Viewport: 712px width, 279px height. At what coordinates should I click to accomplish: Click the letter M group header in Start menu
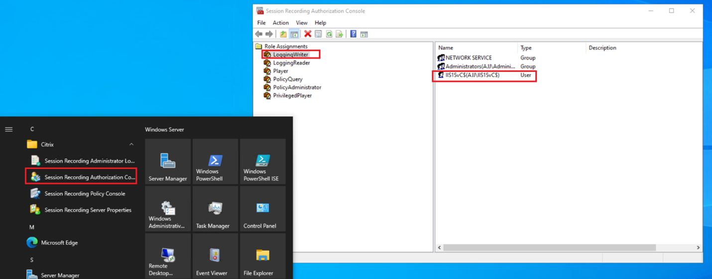[32, 227]
